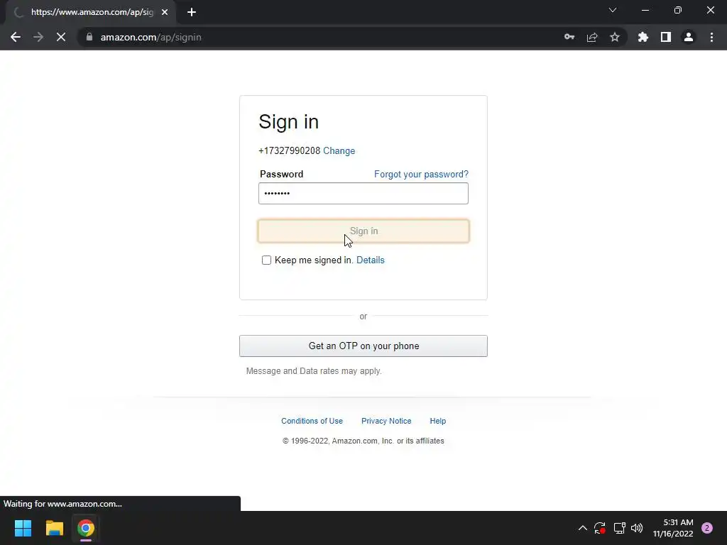Open the Privacy Notice link
Image resolution: width=727 pixels, height=545 pixels.
[386, 421]
